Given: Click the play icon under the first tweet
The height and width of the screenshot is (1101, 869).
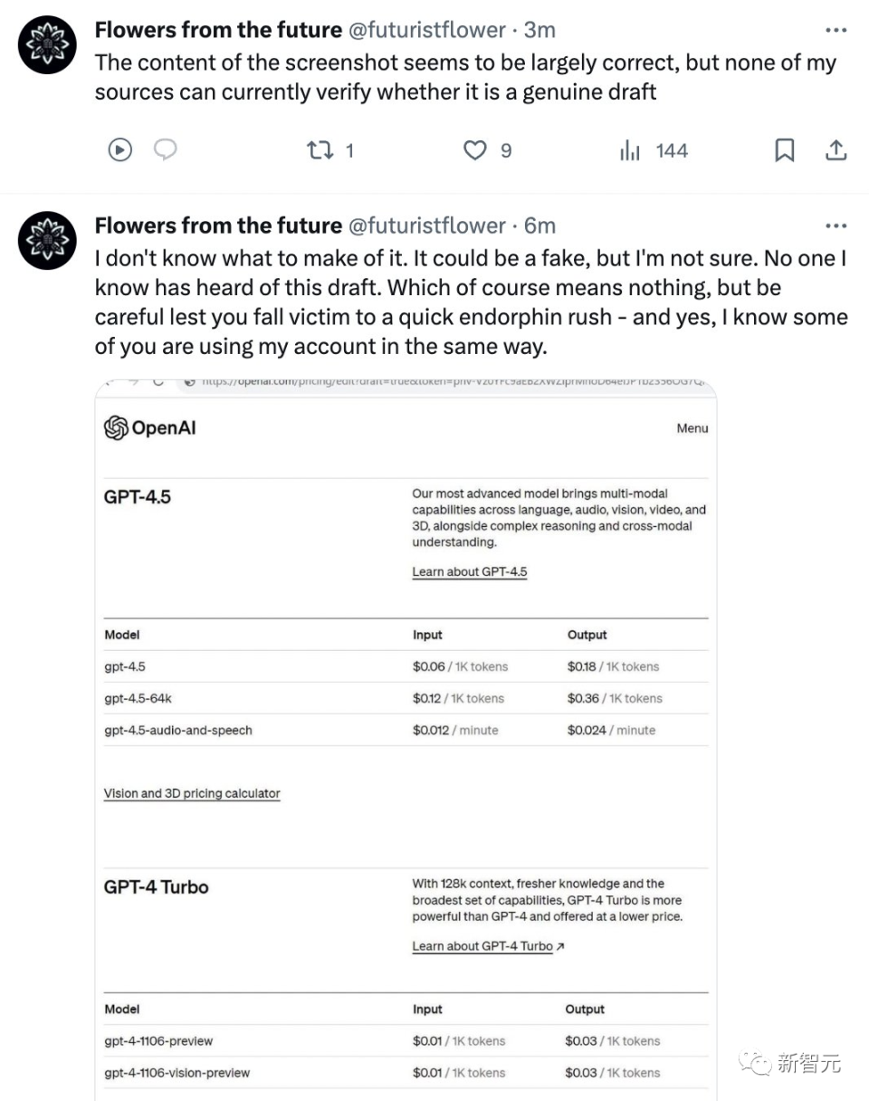Looking at the screenshot, I should pos(120,150).
